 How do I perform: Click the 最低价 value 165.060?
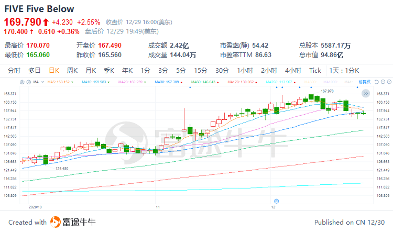[x=38, y=55]
